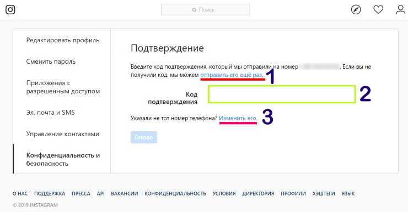Focus the Поиск search field
Screen dimensions: 408x212
(x=206, y=9)
